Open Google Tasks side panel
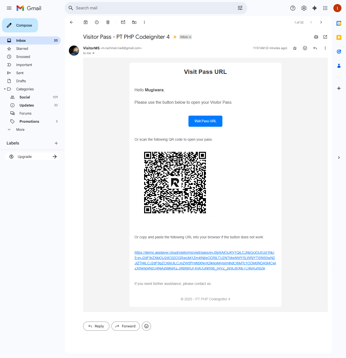Viewport: 346px width, 358px height. click(339, 52)
